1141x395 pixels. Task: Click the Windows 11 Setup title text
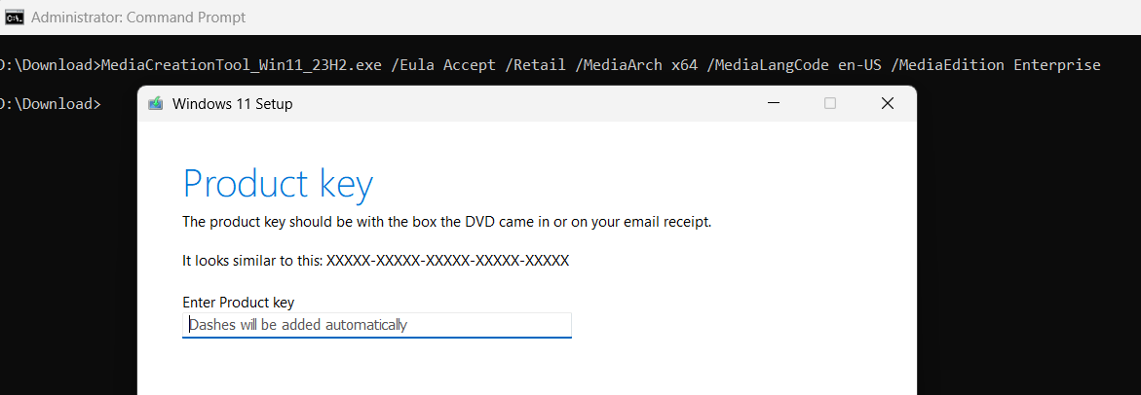[232, 104]
